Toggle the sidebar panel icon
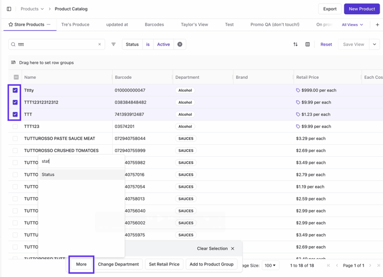383x277 pixels. click(x=9, y=9)
